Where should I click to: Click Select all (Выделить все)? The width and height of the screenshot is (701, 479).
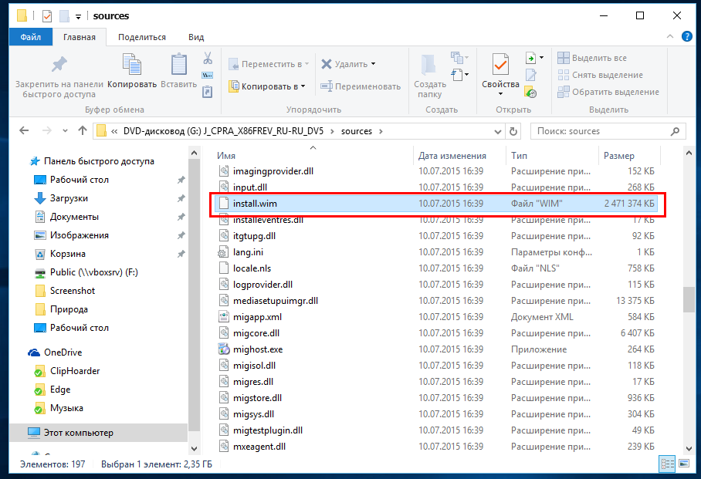click(599, 58)
